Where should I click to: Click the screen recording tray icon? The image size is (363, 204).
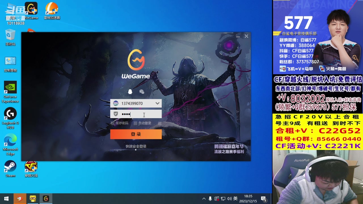[217, 199]
